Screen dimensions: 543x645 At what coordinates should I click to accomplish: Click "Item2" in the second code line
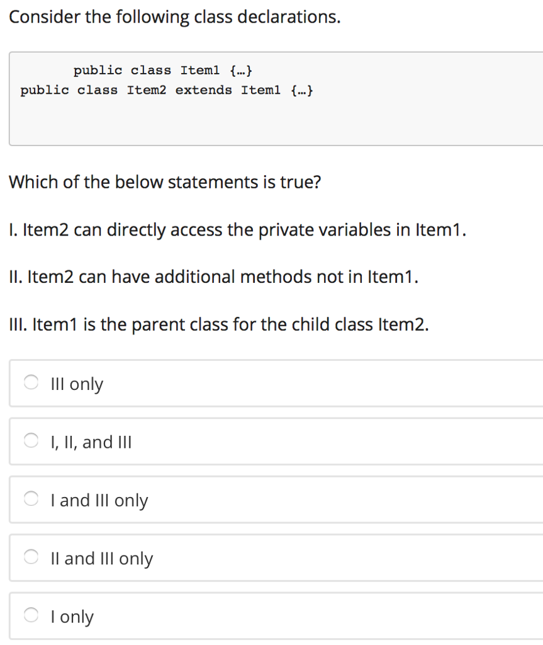[147, 89]
